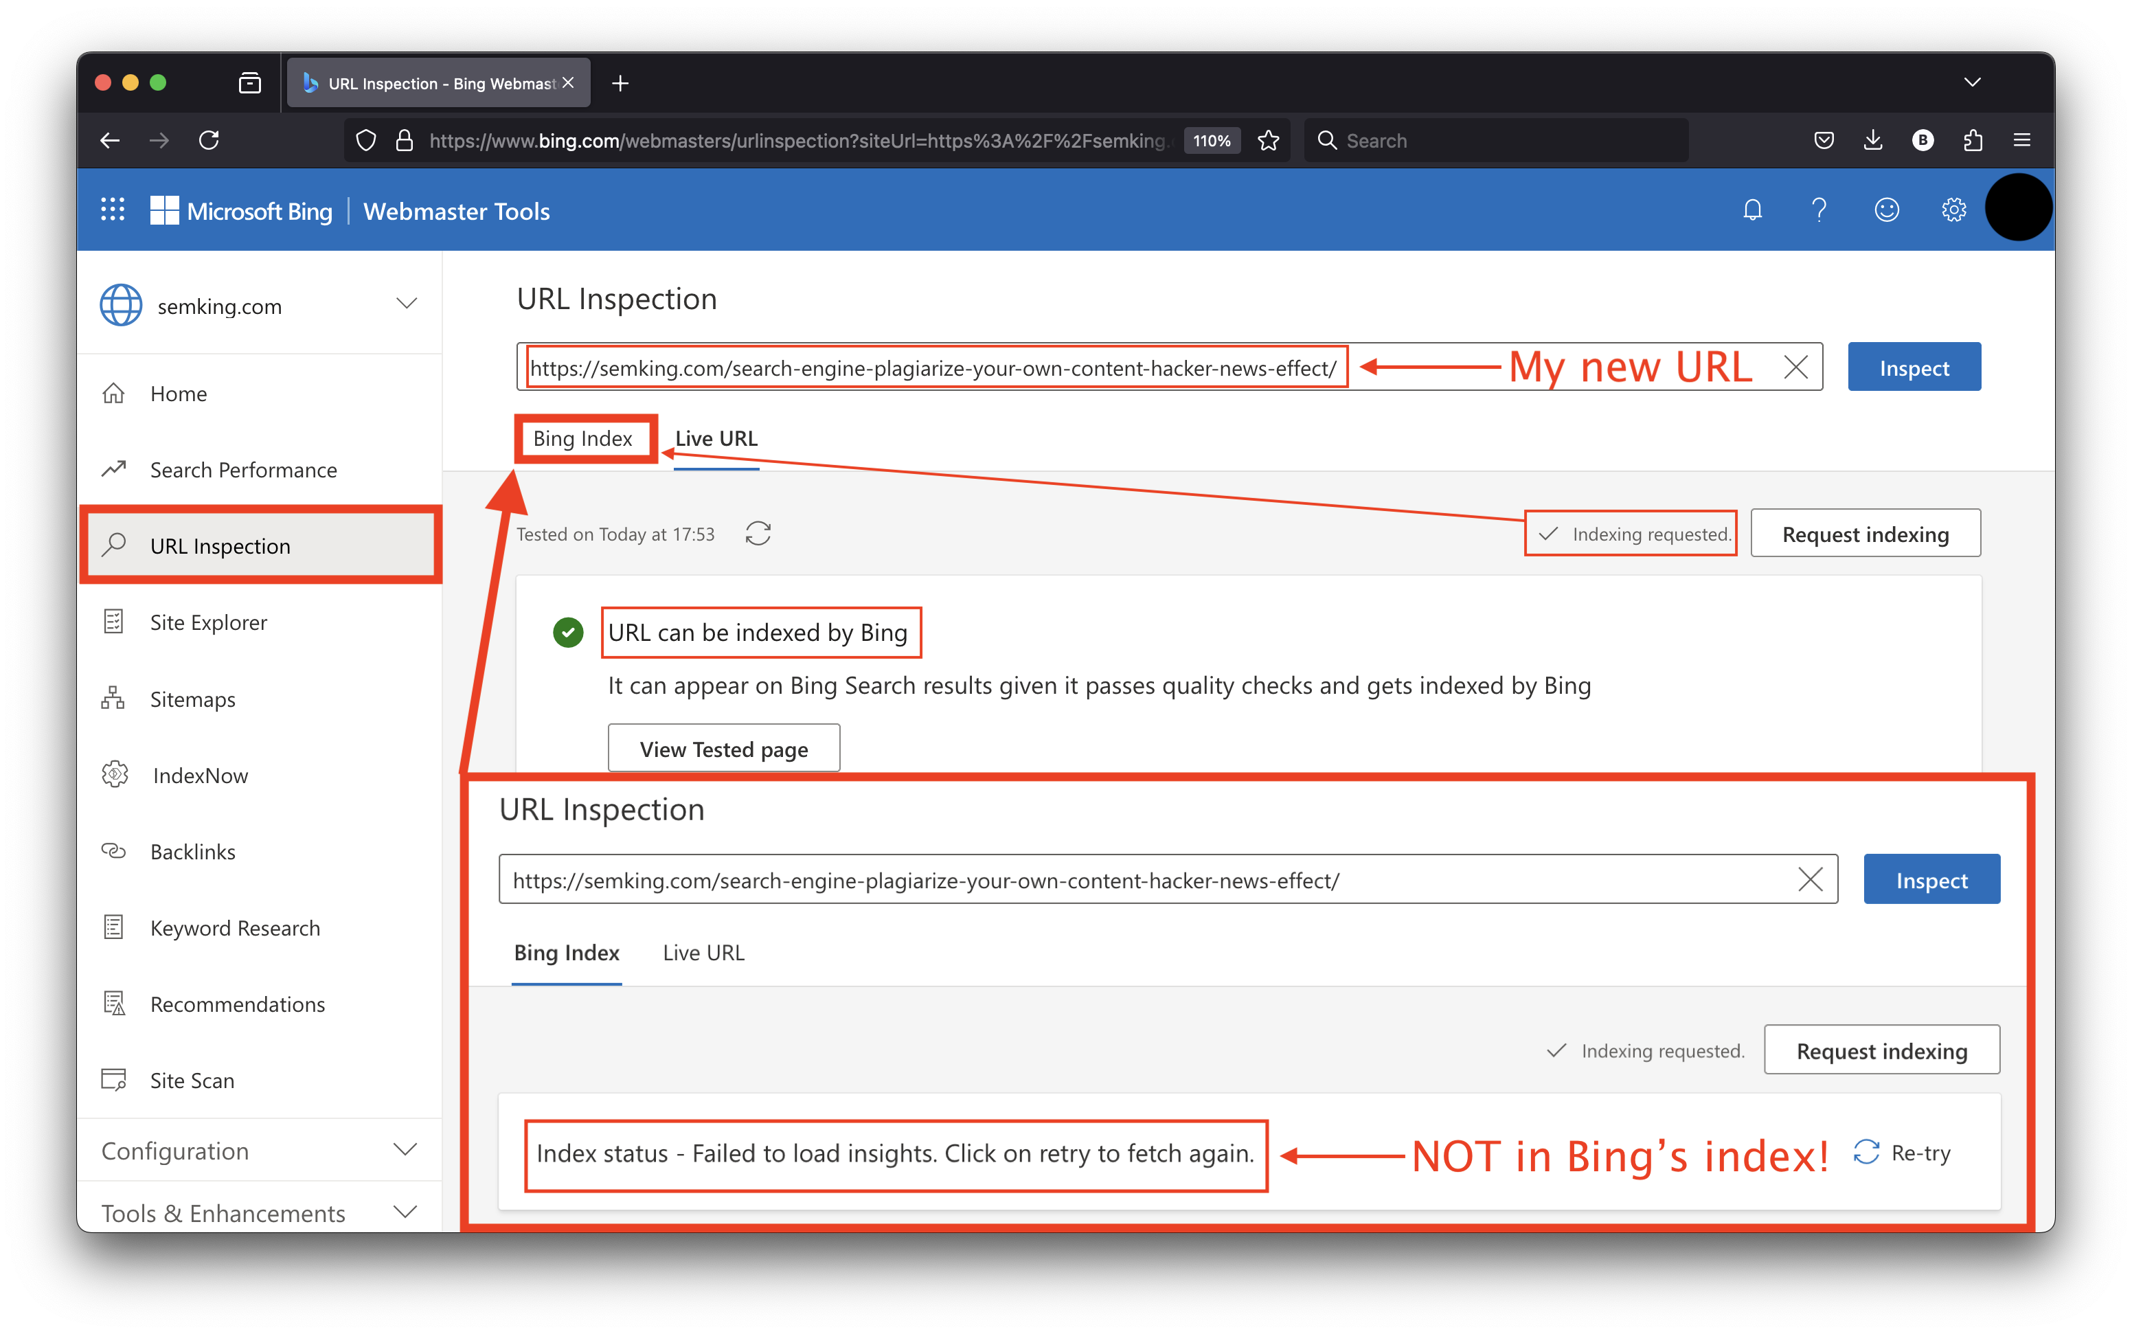Go back with browser back arrow

(x=109, y=140)
